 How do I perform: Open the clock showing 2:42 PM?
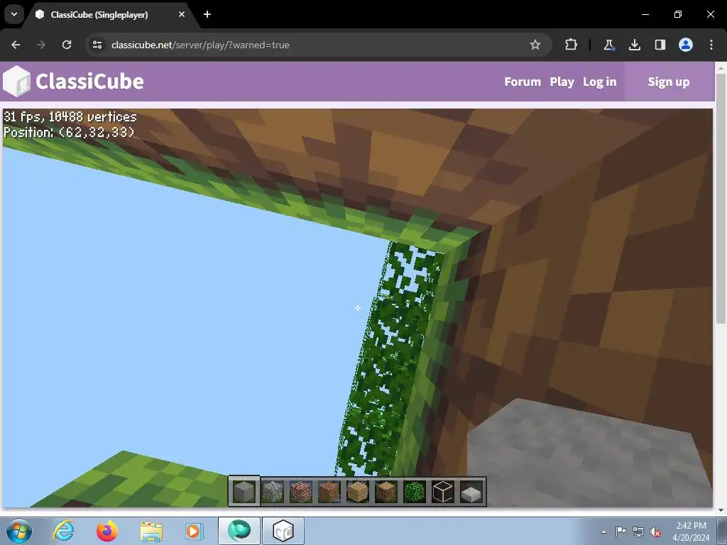click(691, 532)
